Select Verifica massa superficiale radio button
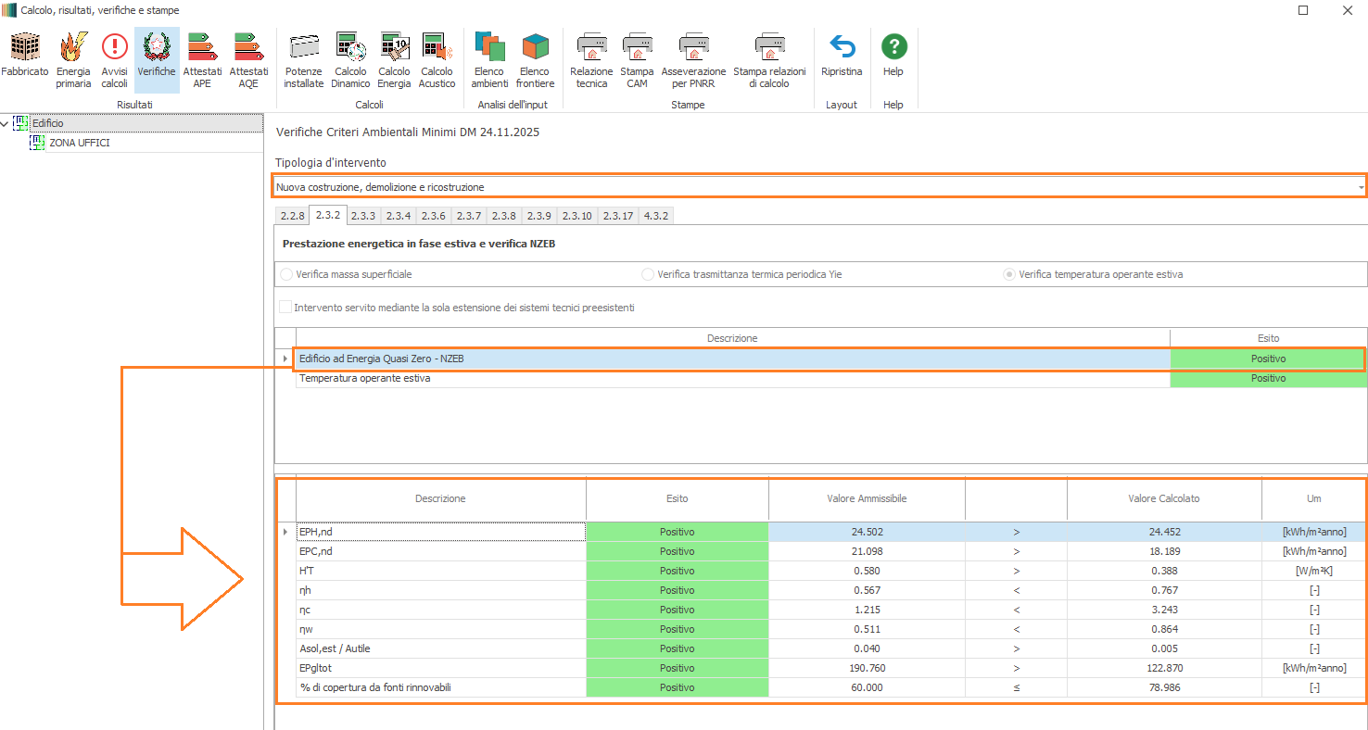Image resolution: width=1368 pixels, height=730 pixels. click(x=287, y=274)
